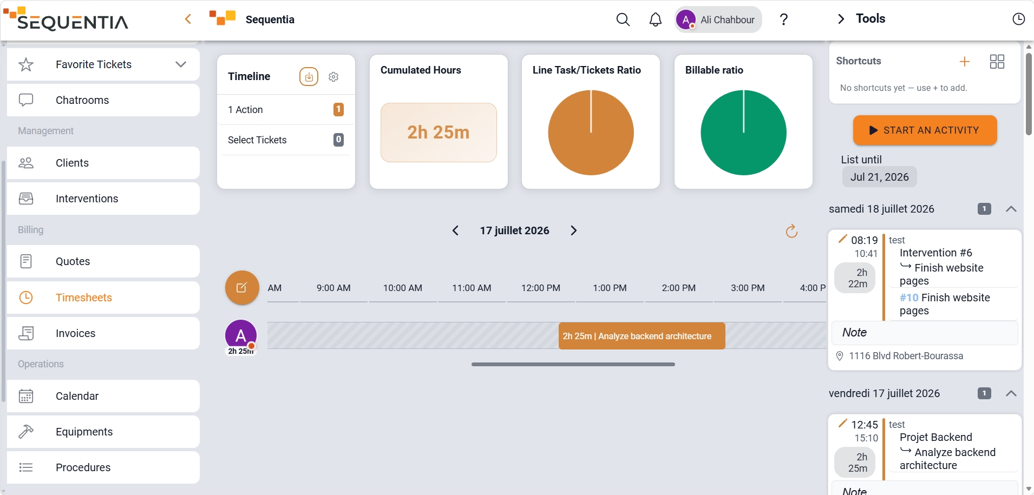Viewport: 1034px width, 495px height.
Task: Open the 1 Action row in Timeline
Action: click(x=286, y=110)
